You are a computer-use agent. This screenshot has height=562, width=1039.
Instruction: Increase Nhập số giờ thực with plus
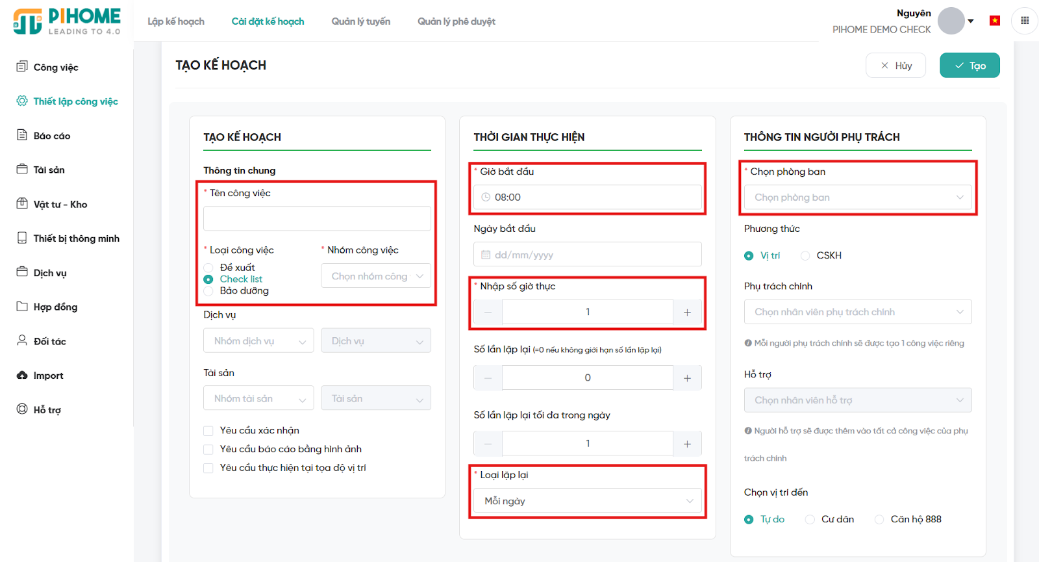(687, 313)
